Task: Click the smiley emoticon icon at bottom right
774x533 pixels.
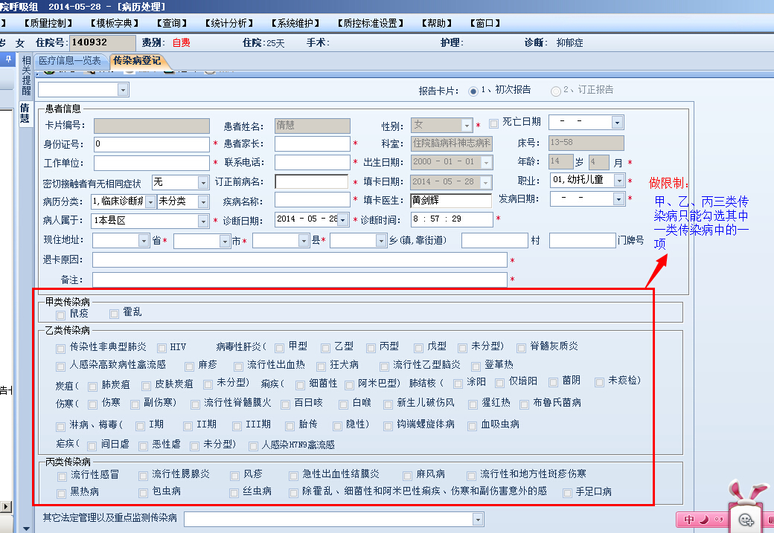Action: click(746, 519)
